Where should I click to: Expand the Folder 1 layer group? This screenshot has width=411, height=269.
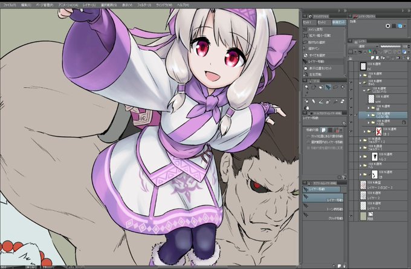(361, 148)
